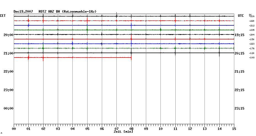Click the end of the last red trace
The image size is (256, 136).
pyautogui.click(x=131, y=58)
